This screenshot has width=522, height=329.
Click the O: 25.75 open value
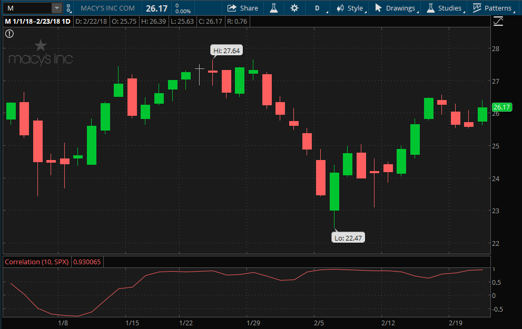124,21
